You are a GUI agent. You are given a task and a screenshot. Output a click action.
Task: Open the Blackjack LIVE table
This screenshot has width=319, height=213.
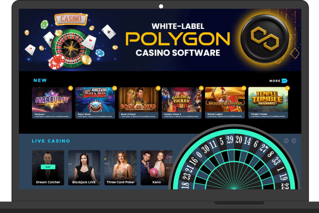coord(84,168)
